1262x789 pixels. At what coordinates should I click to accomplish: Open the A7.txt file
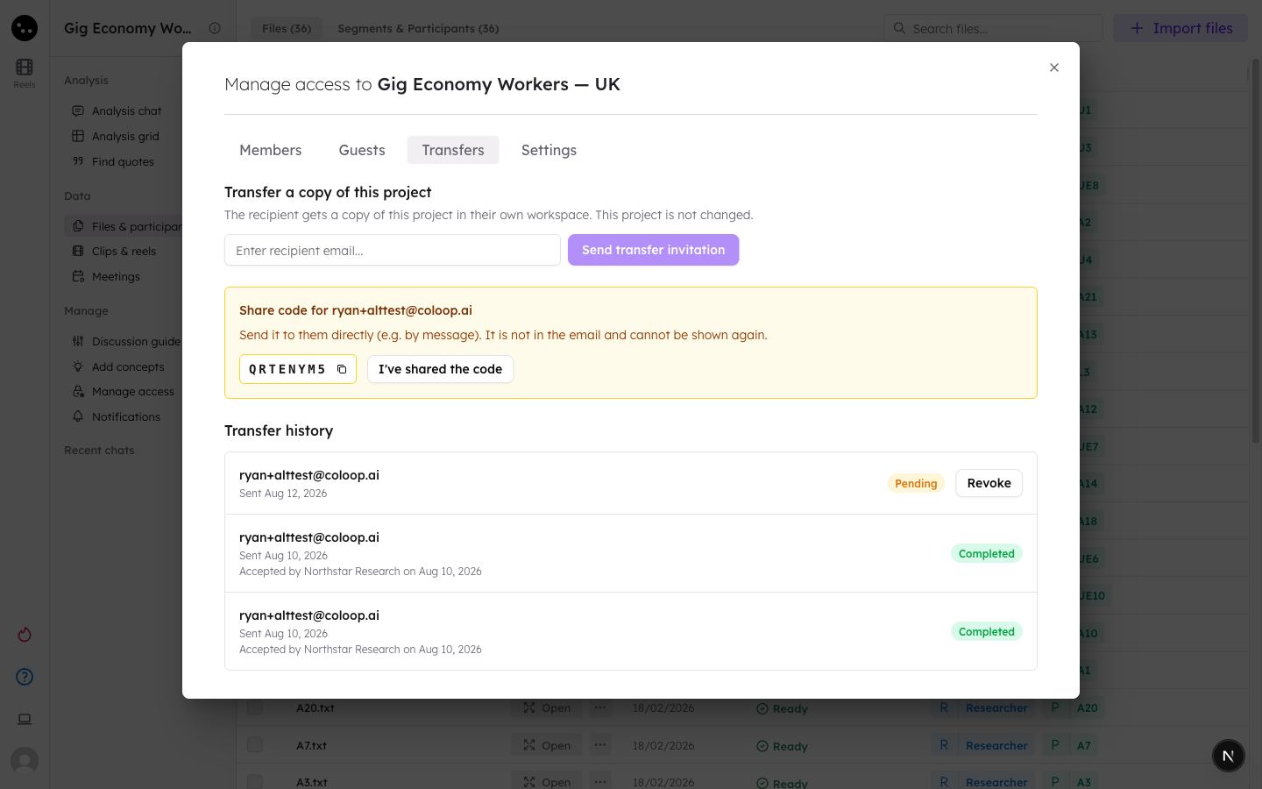pos(547,745)
